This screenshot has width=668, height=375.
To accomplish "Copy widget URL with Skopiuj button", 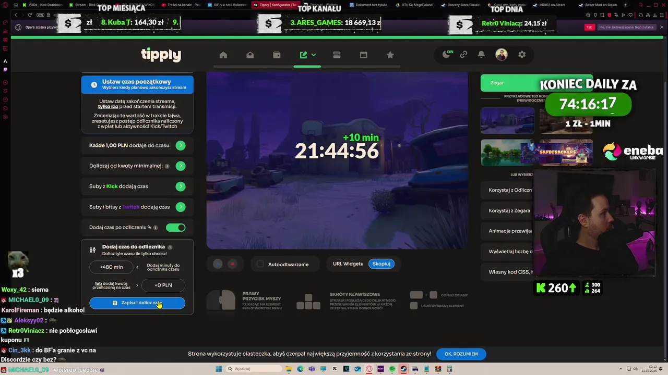I will [x=381, y=264].
